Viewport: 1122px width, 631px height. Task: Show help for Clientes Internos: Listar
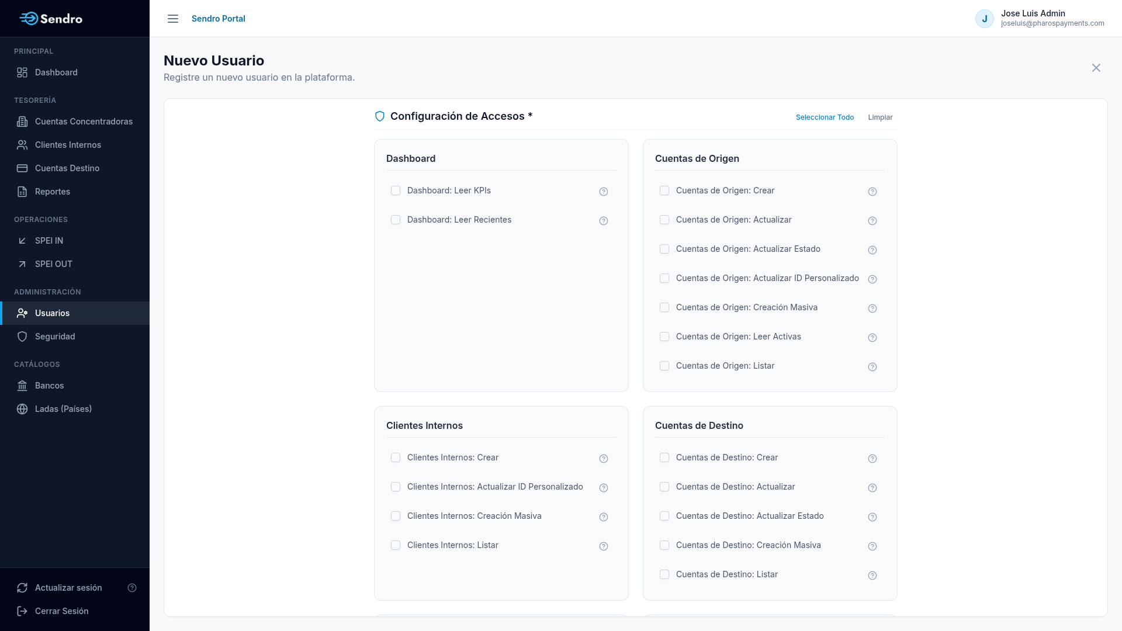pos(604,546)
